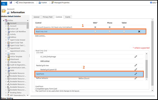Switch to the Primary Field tab

pyautogui.click(x=48, y=17)
